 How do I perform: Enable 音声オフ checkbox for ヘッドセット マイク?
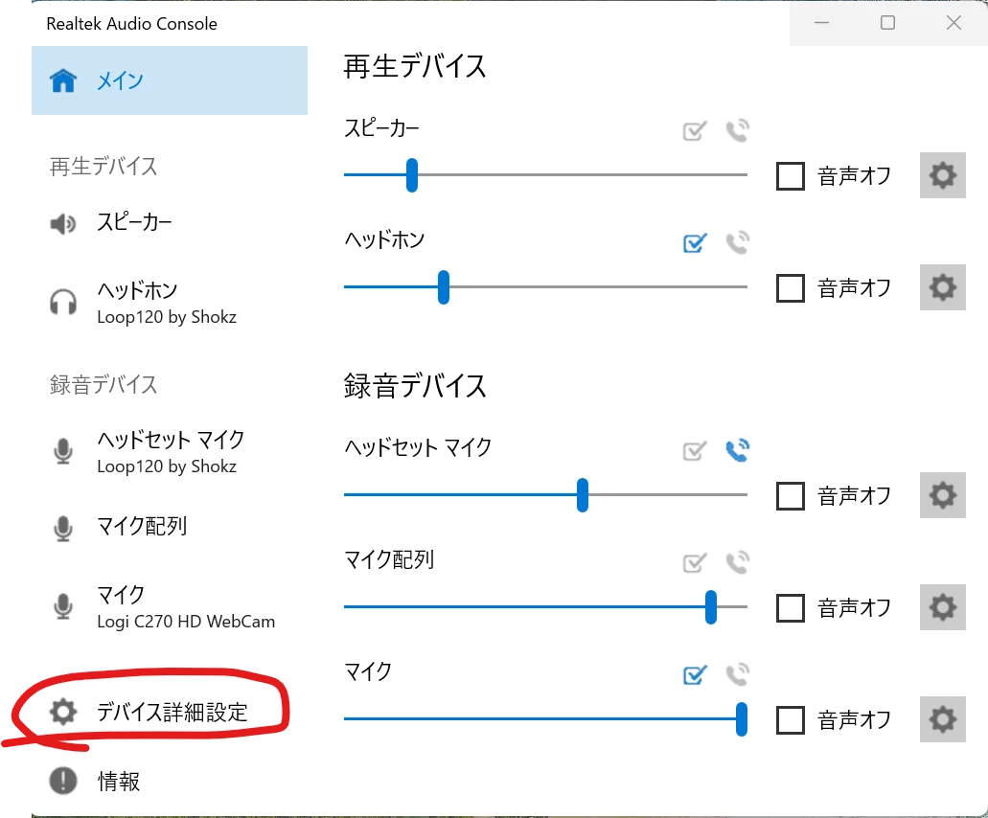pyautogui.click(x=791, y=495)
